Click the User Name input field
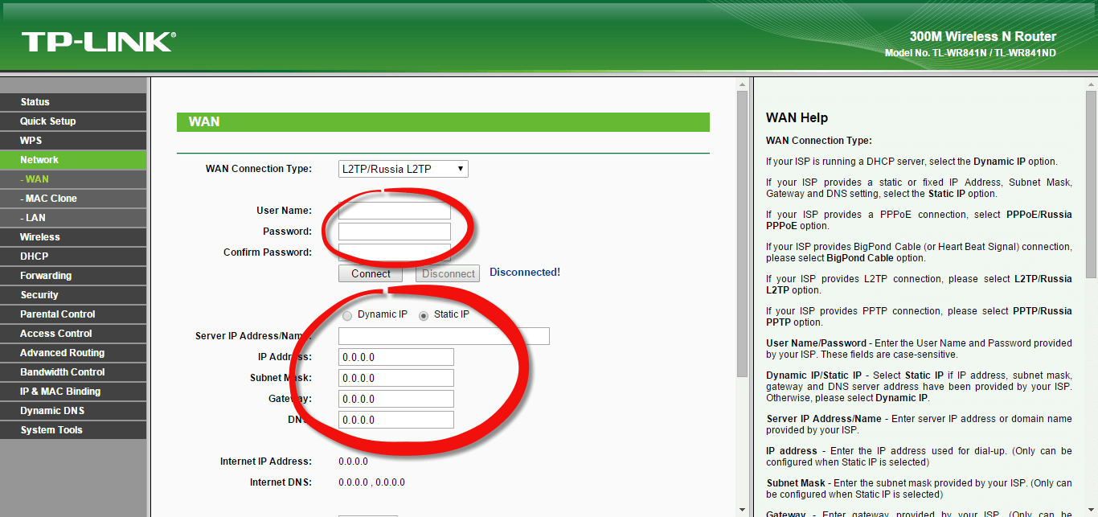Image resolution: width=1098 pixels, height=517 pixels. point(395,211)
